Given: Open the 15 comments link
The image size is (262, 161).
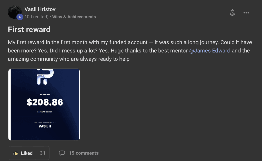Looking at the screenshot, I should click(x=84, y=153).
